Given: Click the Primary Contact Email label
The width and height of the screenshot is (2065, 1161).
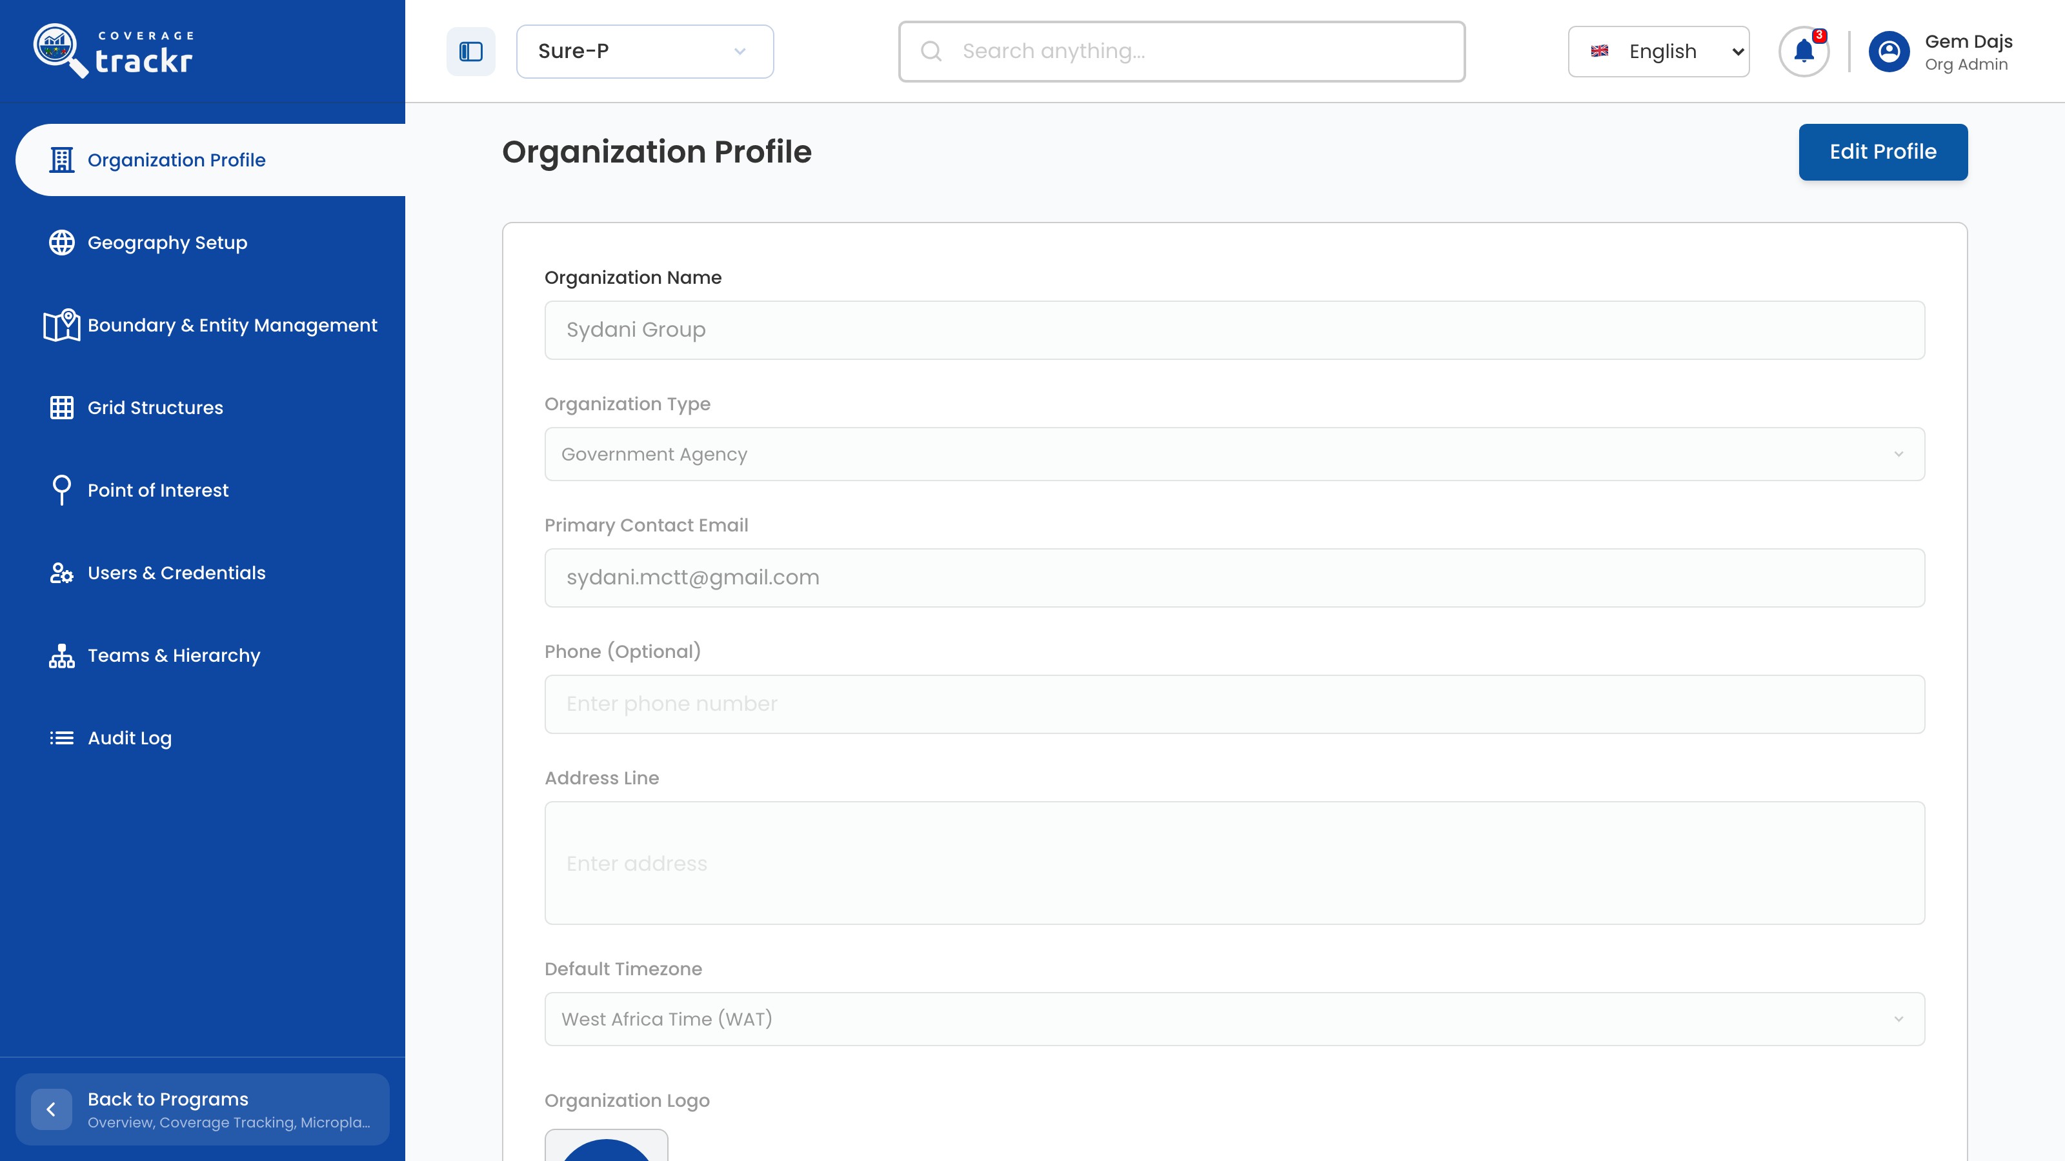Looking at the screenshot, I should pyautogui.click(x=646, y=525).
